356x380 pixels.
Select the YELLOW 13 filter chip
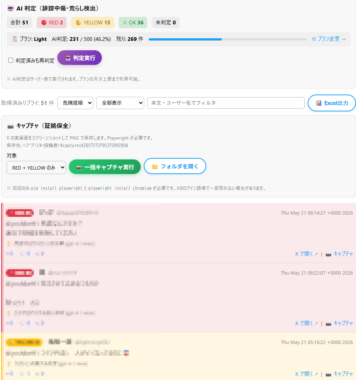click(x=92, y=23)
